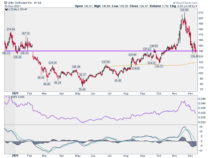Click the 'Low 138.26' value
The image size is (210, 158).
[120, 6]
